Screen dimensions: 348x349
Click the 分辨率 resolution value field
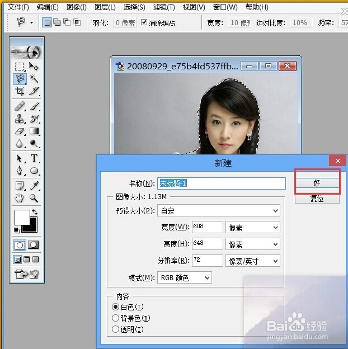[x=207, y=261]
